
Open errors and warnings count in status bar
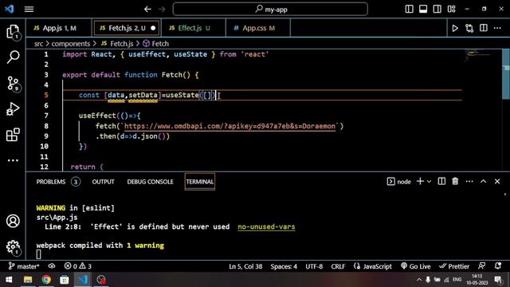(78, 266)
